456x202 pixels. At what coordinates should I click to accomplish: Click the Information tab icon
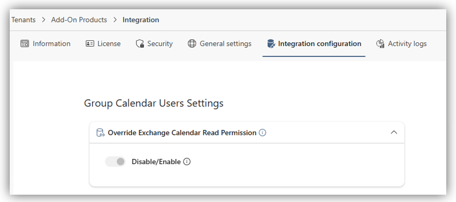pos(25,44)
